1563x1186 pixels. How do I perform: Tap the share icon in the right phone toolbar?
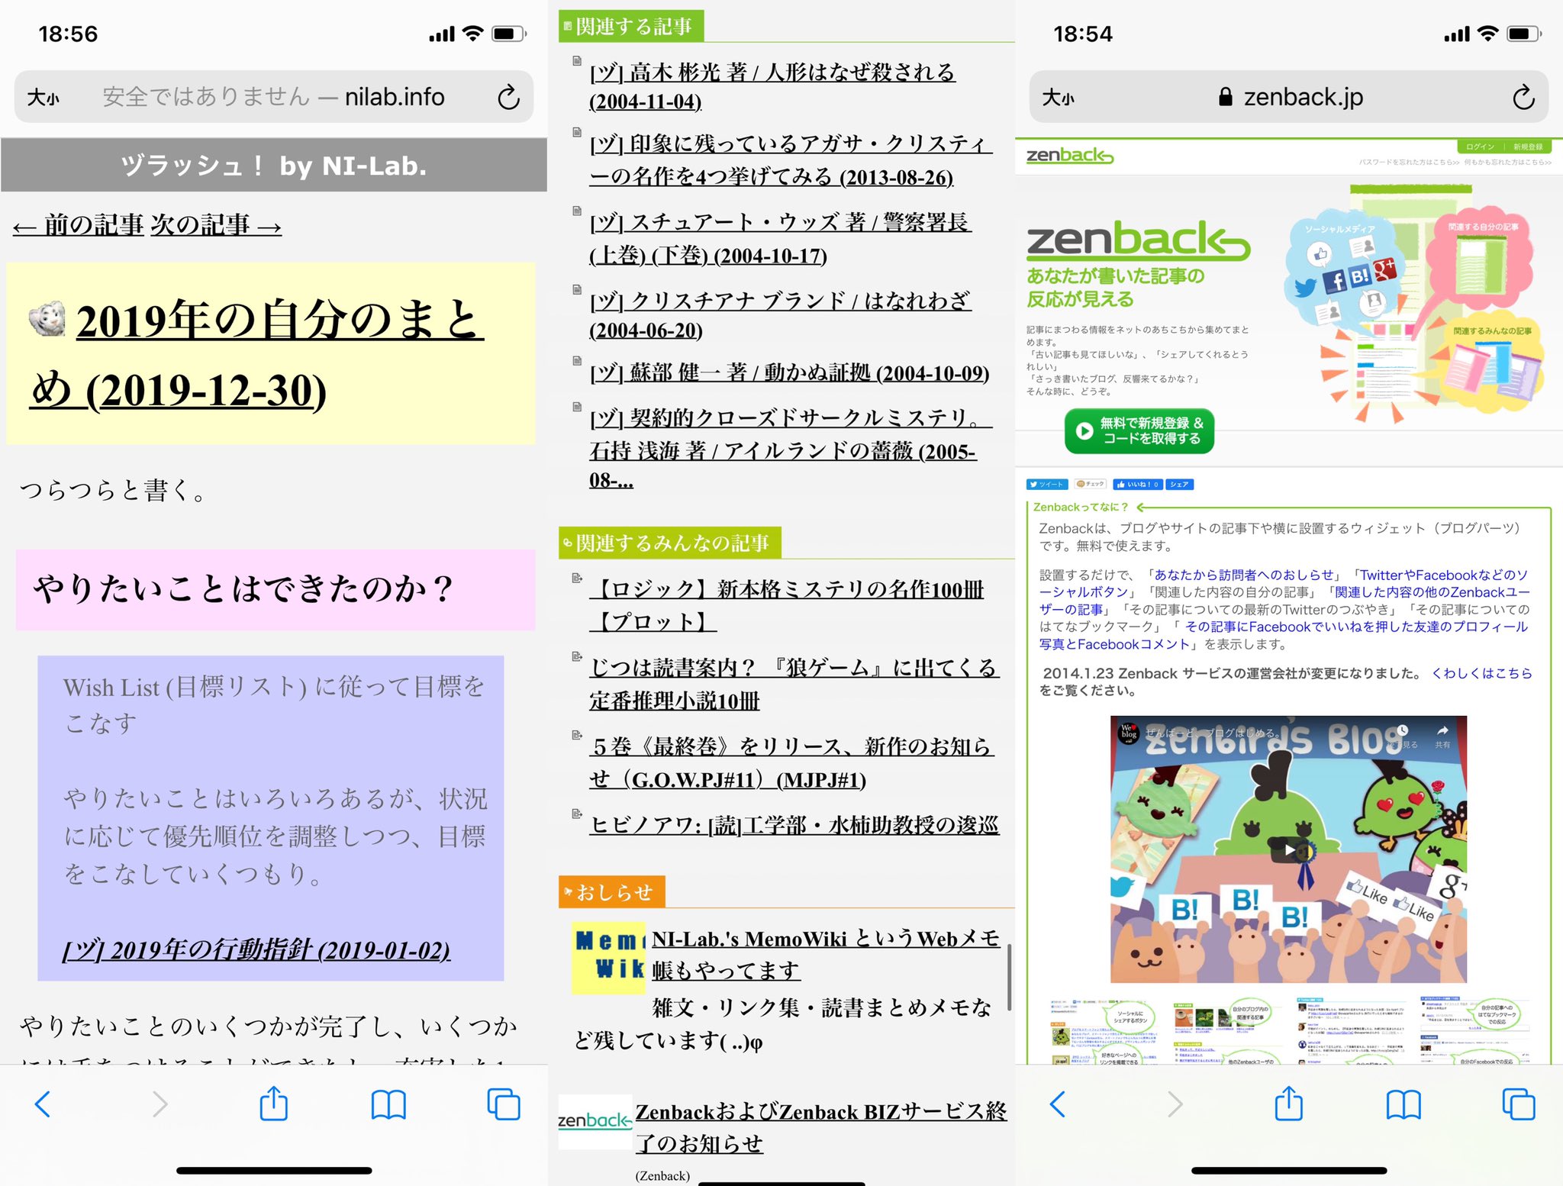pyautogui.click(x=1289, y=1104)
